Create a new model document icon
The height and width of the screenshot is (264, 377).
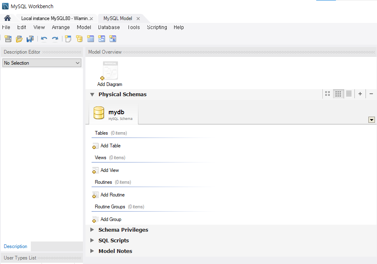8,38
